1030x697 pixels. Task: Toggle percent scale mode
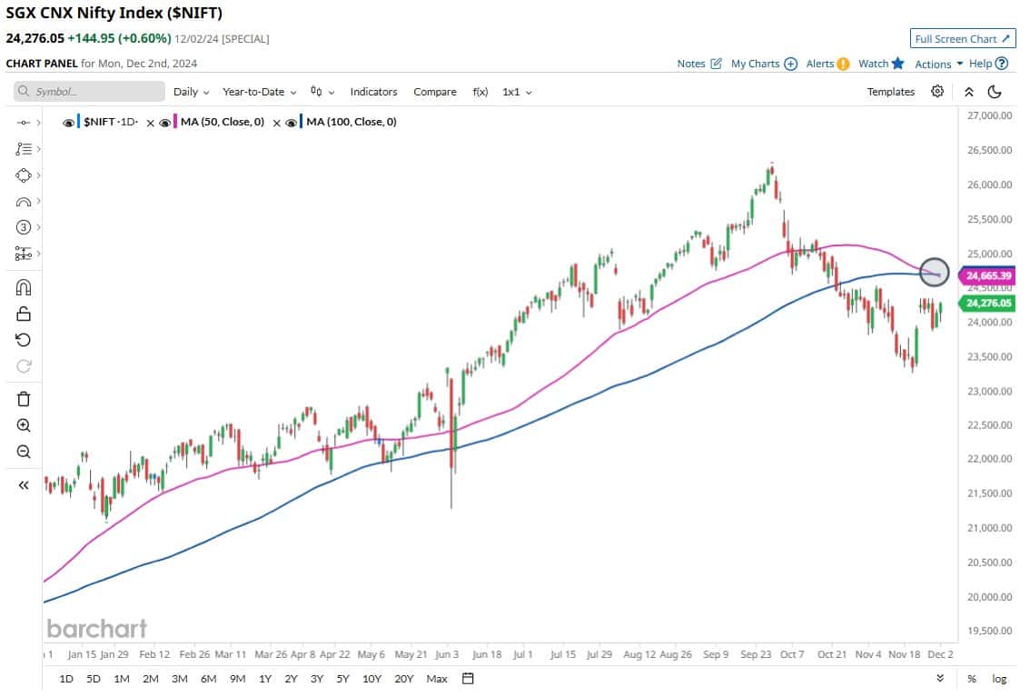pos(972,679)
